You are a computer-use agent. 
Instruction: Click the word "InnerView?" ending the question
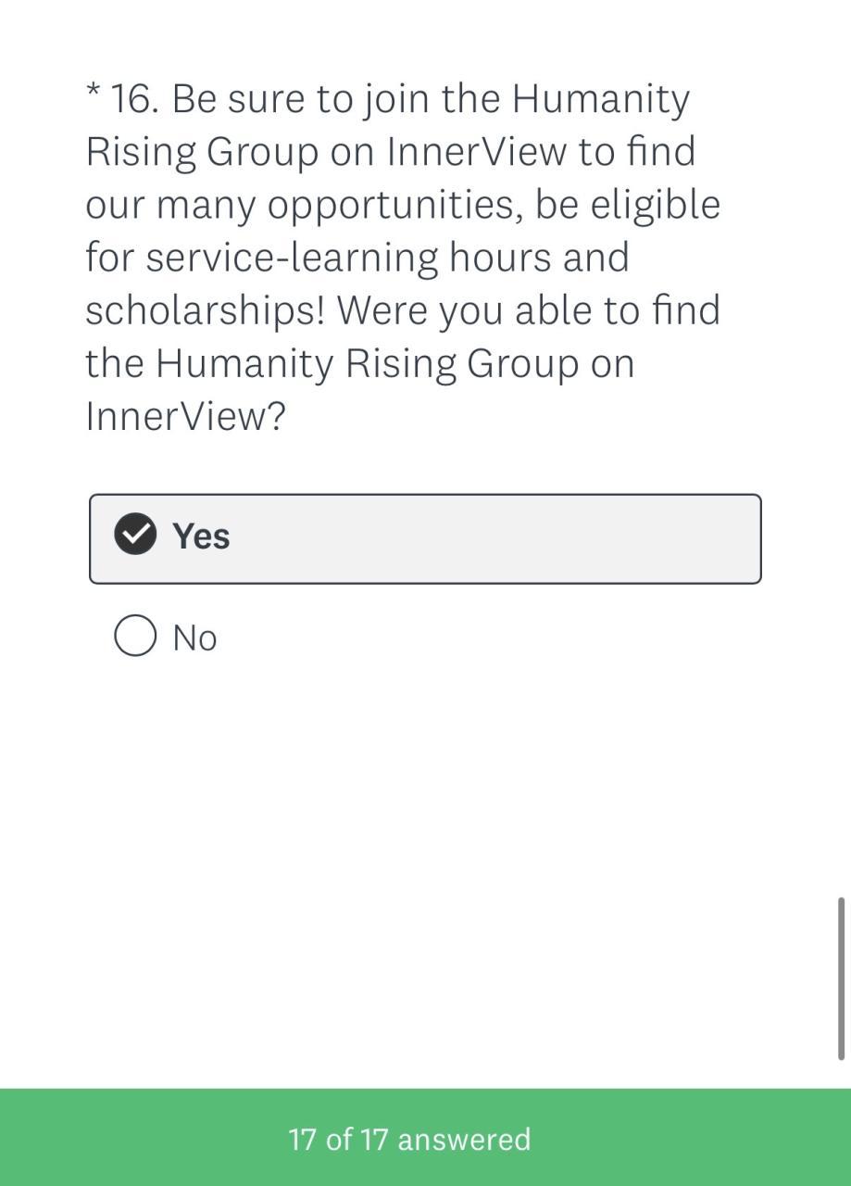point(185,416)
